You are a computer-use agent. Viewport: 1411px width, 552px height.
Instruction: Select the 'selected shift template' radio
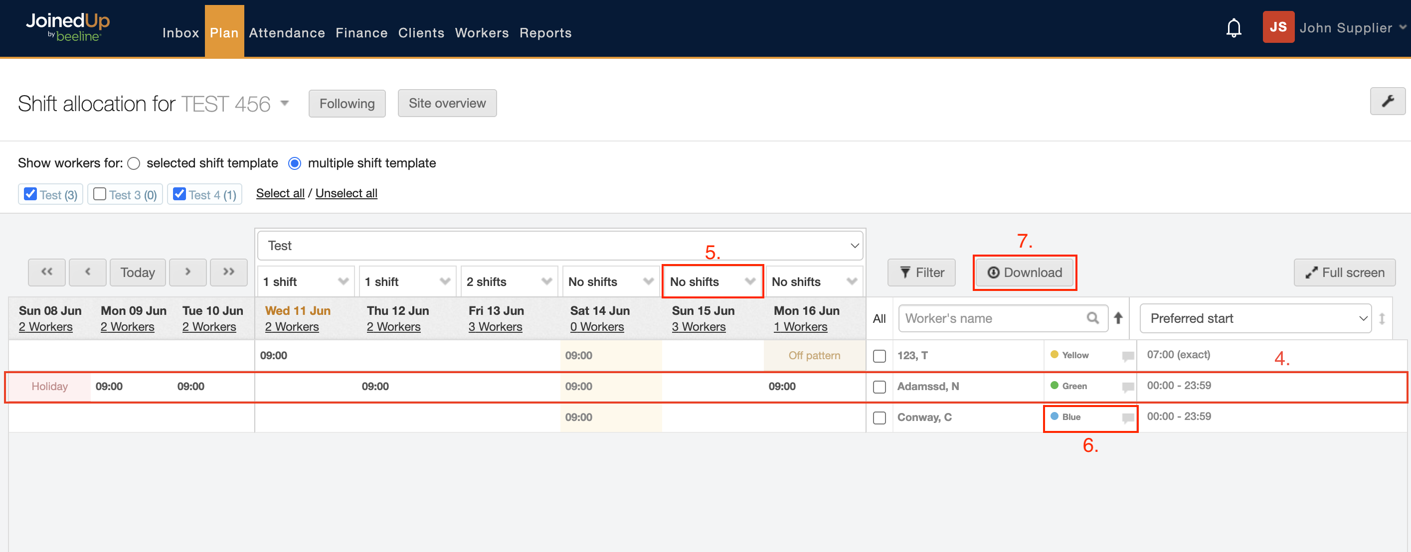pos(134,163)
